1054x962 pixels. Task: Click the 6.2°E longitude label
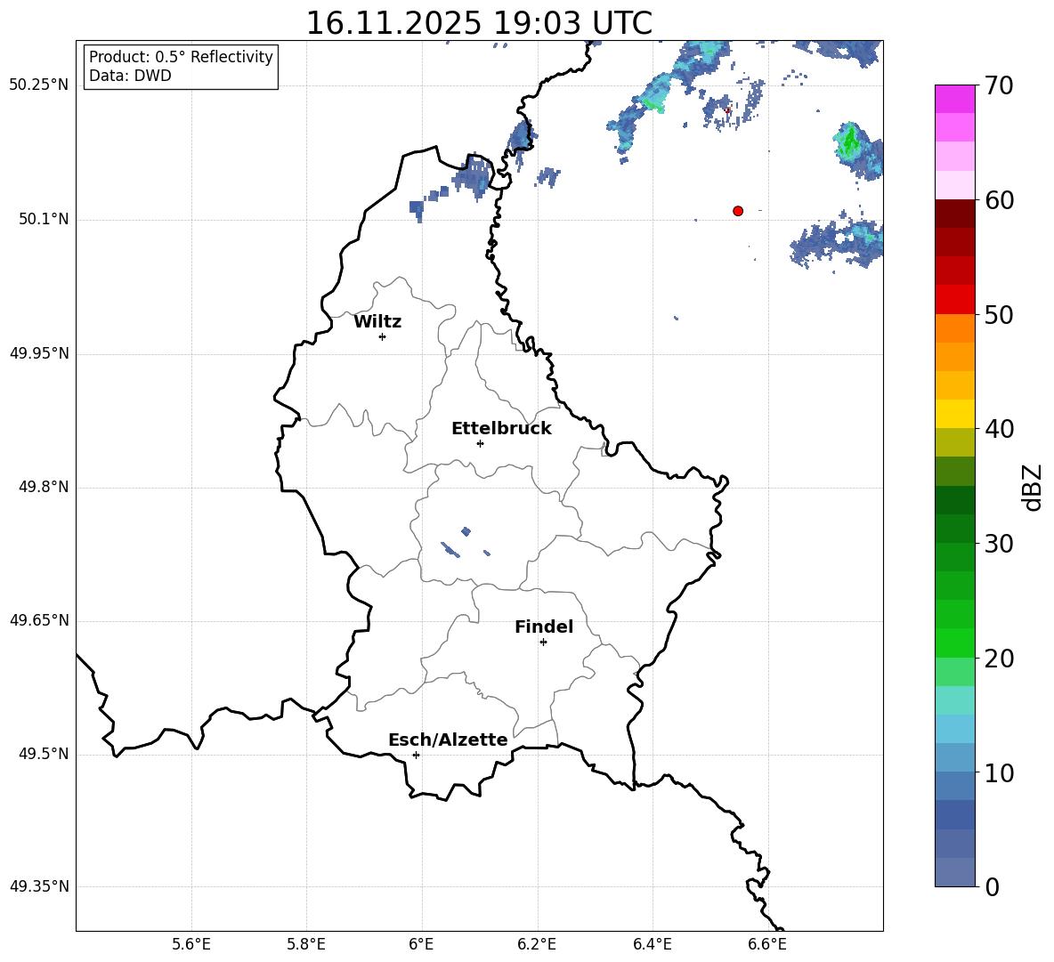(x=537, y=944)
